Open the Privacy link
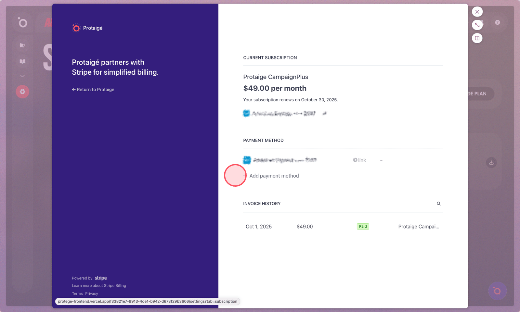Image resolution: width=520 pixels, height=312 pixels. click(92, 294)
